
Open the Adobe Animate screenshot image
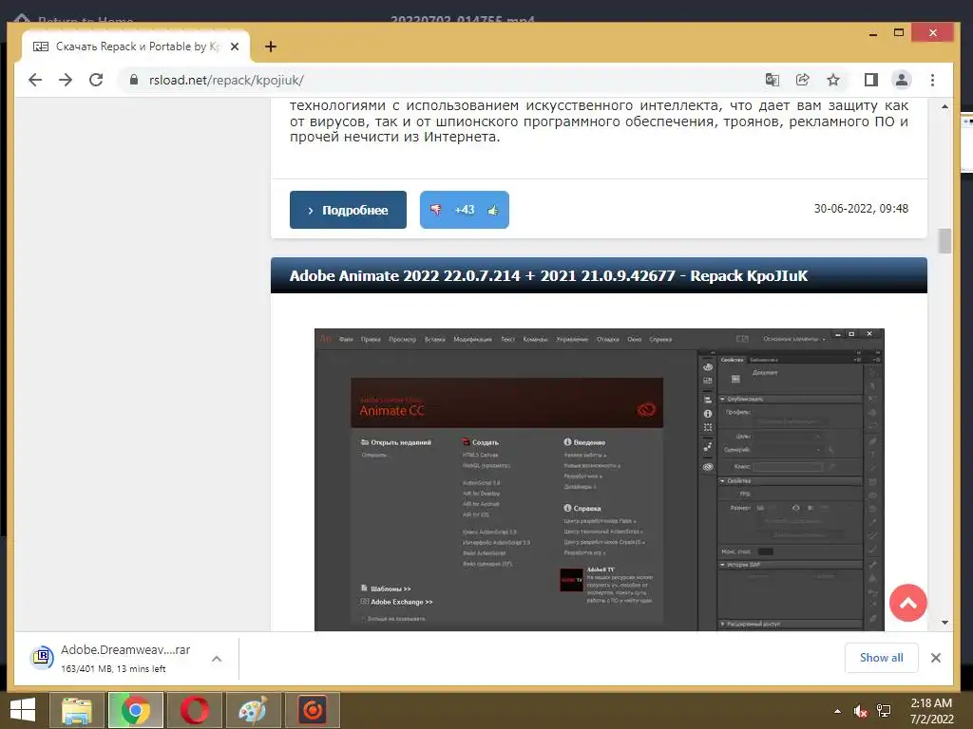599,479
